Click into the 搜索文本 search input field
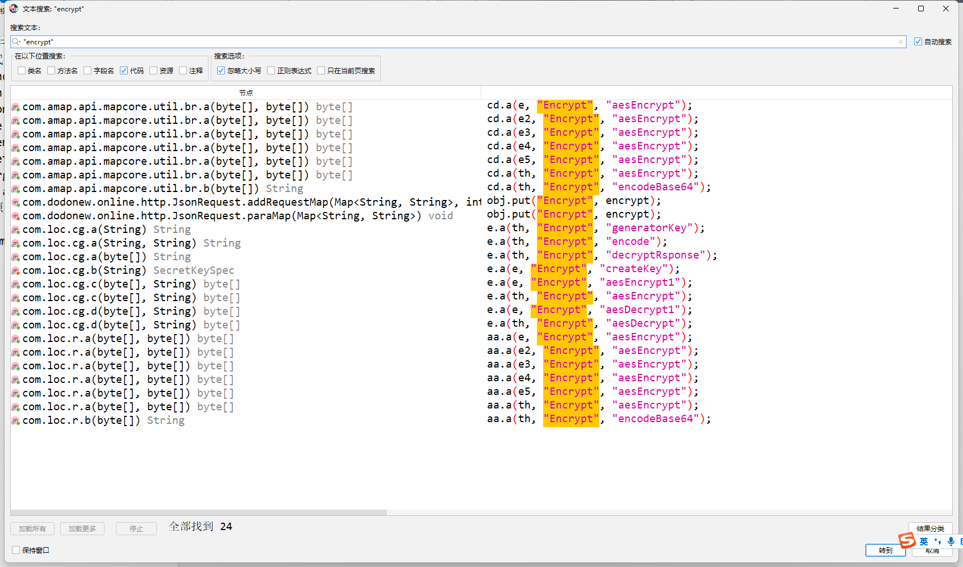Viewport: 963px width, 567px height. tap(458, 41)
